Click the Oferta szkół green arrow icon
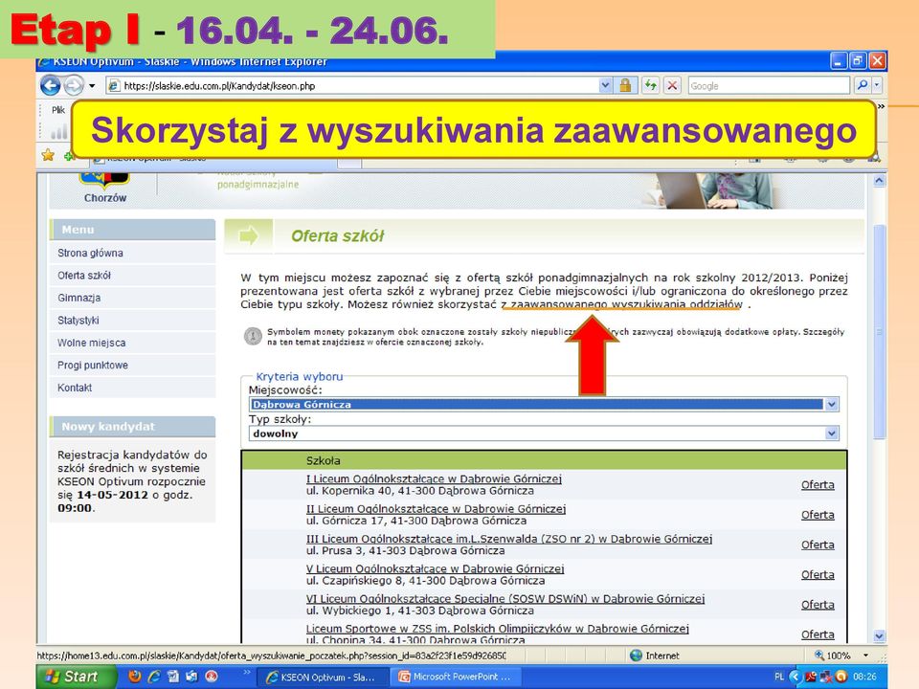The height and width of the screenshot is (689, 919). coord(249,236)
